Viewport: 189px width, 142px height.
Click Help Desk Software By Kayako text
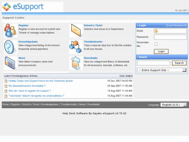pyautogui.click(x=94, y=113)
